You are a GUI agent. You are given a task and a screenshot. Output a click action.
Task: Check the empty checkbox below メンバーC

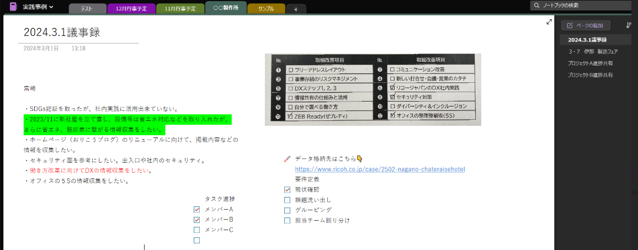(197, 240)
